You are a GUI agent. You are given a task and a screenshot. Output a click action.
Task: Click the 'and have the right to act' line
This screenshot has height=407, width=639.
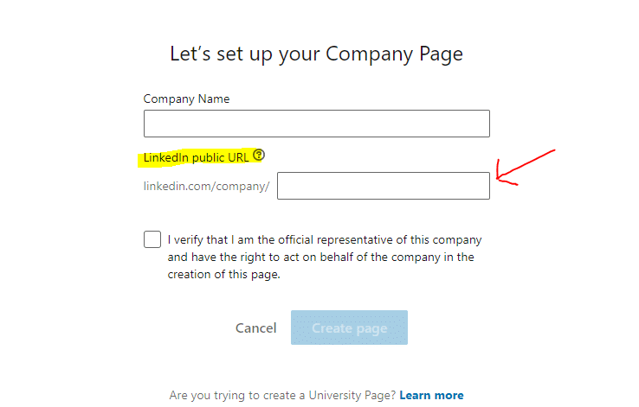pyautogui.click(x=320, y=257)
